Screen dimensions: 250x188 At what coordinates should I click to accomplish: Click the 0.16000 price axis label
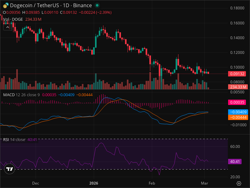237,23
